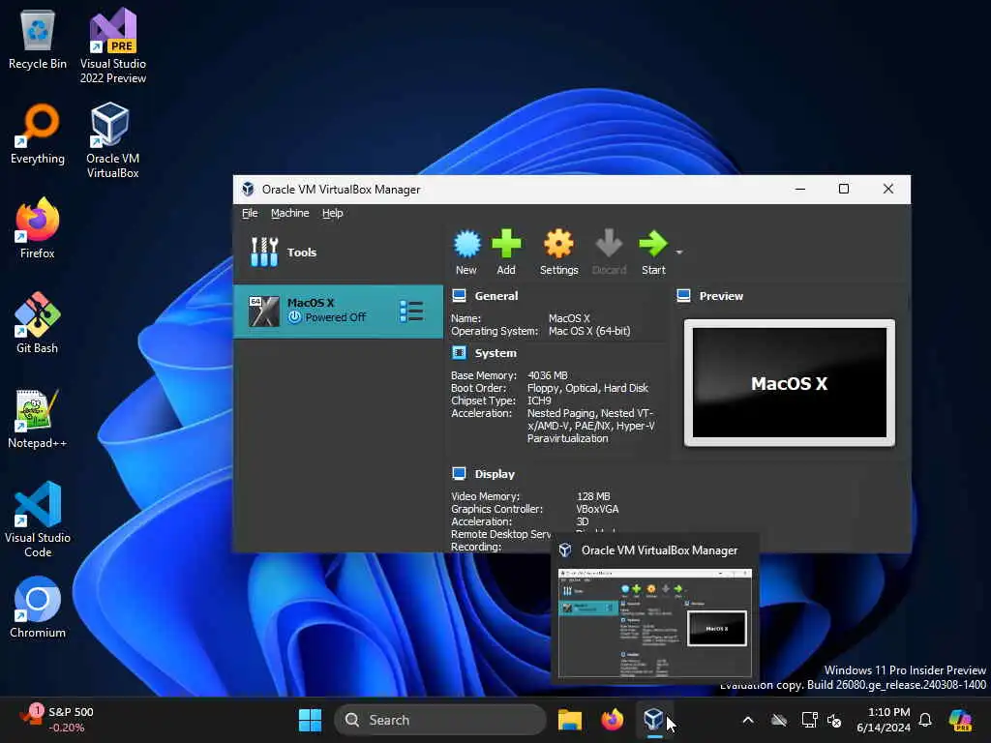Click the System section header

pos(495,353)
